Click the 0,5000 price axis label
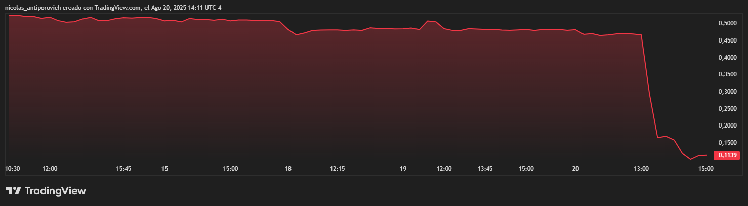The height and width of the screenshot is (206, 748). (728, 23)
